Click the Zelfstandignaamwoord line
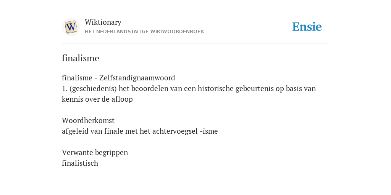 tap(118, 78)
